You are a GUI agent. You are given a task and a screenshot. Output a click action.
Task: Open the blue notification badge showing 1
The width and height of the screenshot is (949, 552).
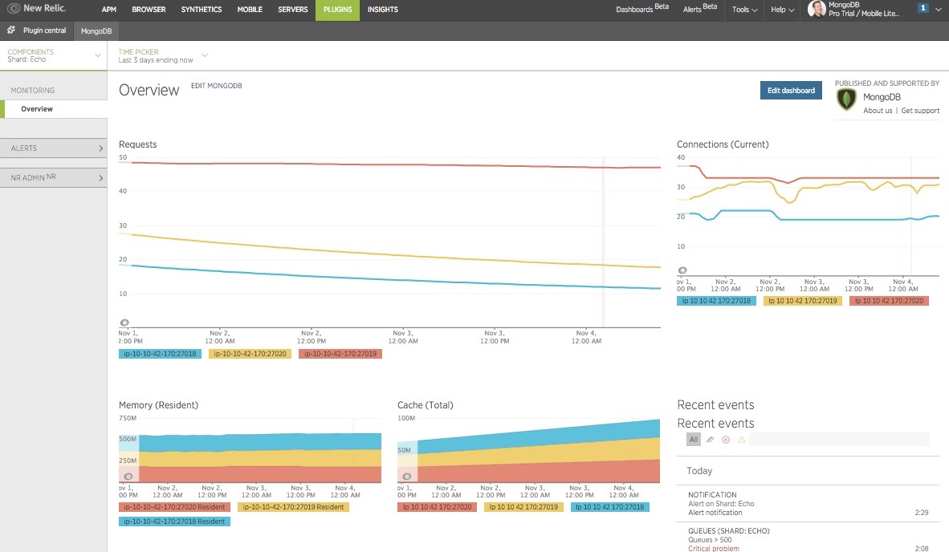tap(923, 8)
